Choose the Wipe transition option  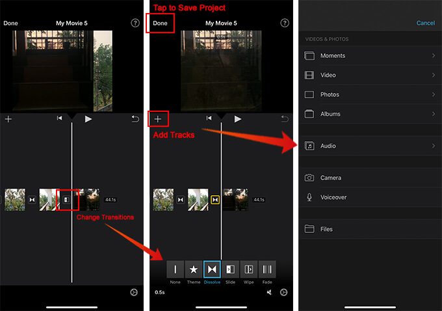click(x=249, y=269)
